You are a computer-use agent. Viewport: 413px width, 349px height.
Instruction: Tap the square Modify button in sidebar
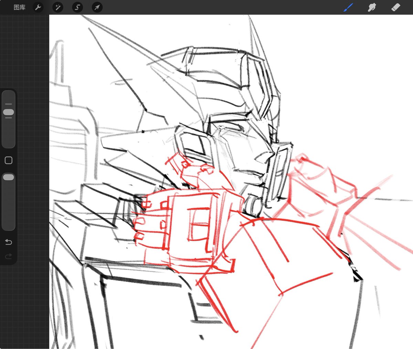click(x=9, y=160)
